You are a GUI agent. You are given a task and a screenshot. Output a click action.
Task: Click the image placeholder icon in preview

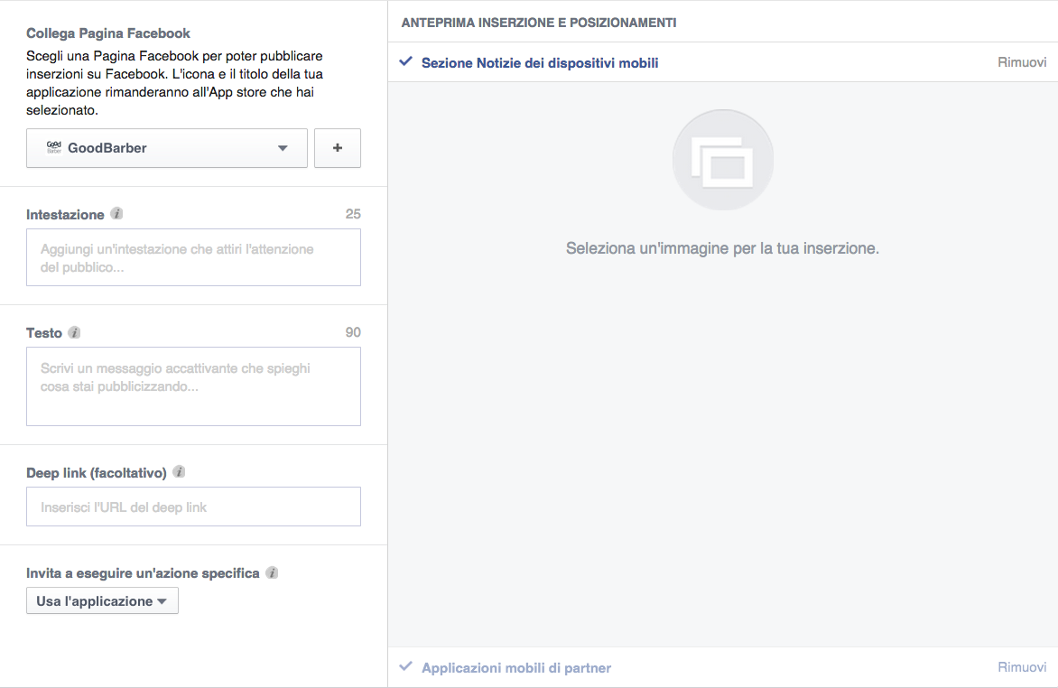[722, 161]
